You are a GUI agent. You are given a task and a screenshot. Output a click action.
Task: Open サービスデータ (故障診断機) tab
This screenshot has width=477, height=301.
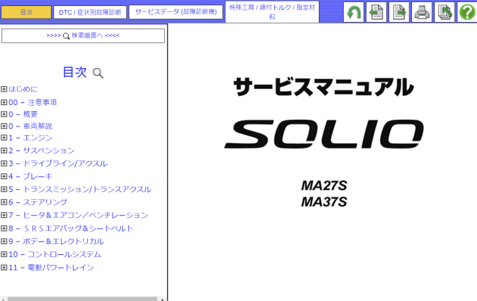pos(176,12)
